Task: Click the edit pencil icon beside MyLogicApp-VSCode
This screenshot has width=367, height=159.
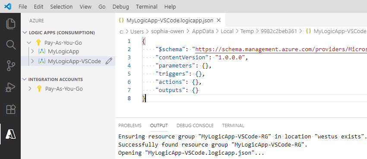Action: pos(109,61)
